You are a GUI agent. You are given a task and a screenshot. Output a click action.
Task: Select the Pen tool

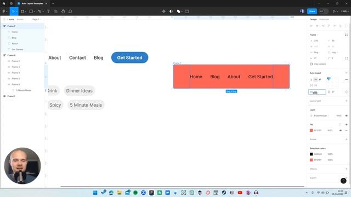(39, 11)
